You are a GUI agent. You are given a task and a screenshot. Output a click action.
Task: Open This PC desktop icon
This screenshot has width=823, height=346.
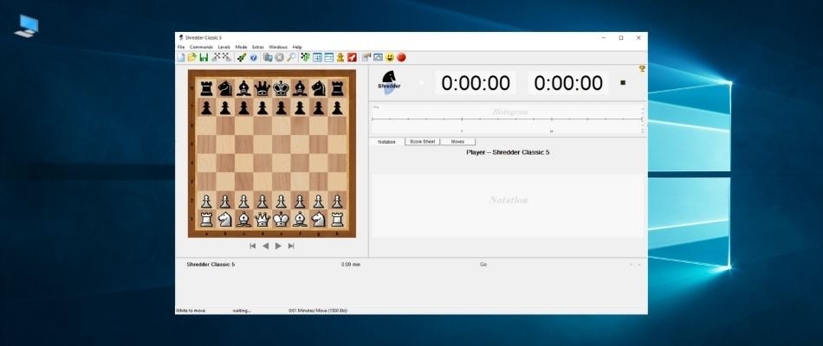point(27,26)
